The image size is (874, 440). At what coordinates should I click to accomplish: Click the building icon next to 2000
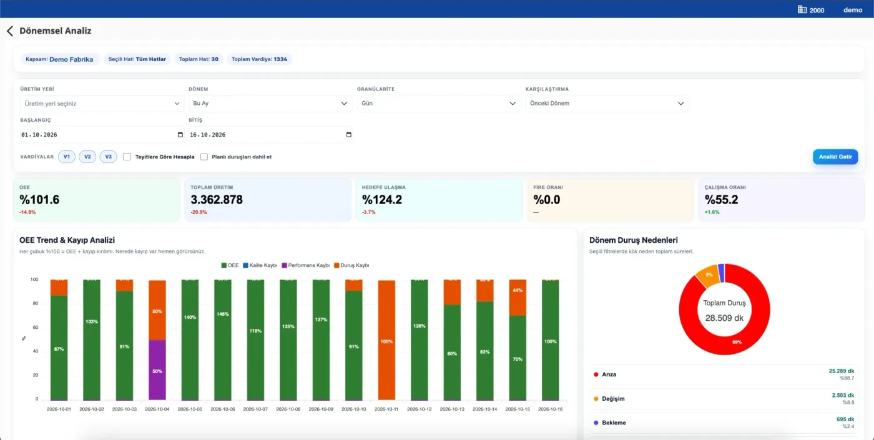(802, 9)
